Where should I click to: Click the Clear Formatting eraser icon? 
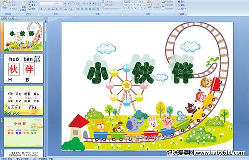pyautogui.click(x=73, y=3)
